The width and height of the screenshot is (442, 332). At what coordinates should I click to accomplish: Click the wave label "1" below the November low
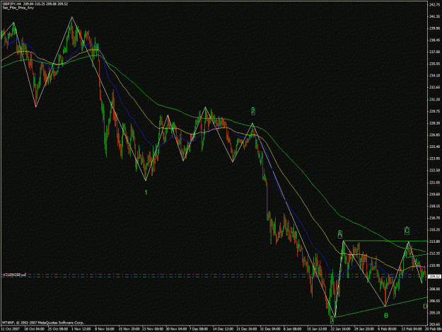click(146, 193)
